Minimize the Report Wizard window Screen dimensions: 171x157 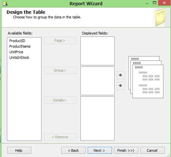point(147,3)
